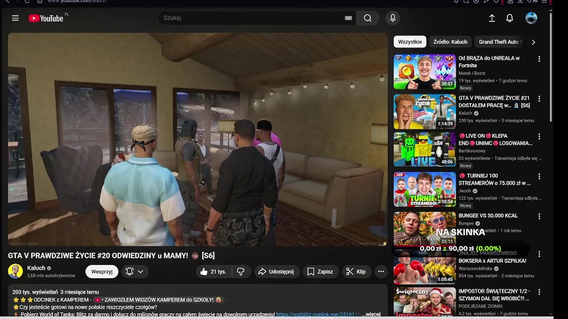Select the Źródło: Kaluch chip
568x319 pixels.
[x=450, y=42]
